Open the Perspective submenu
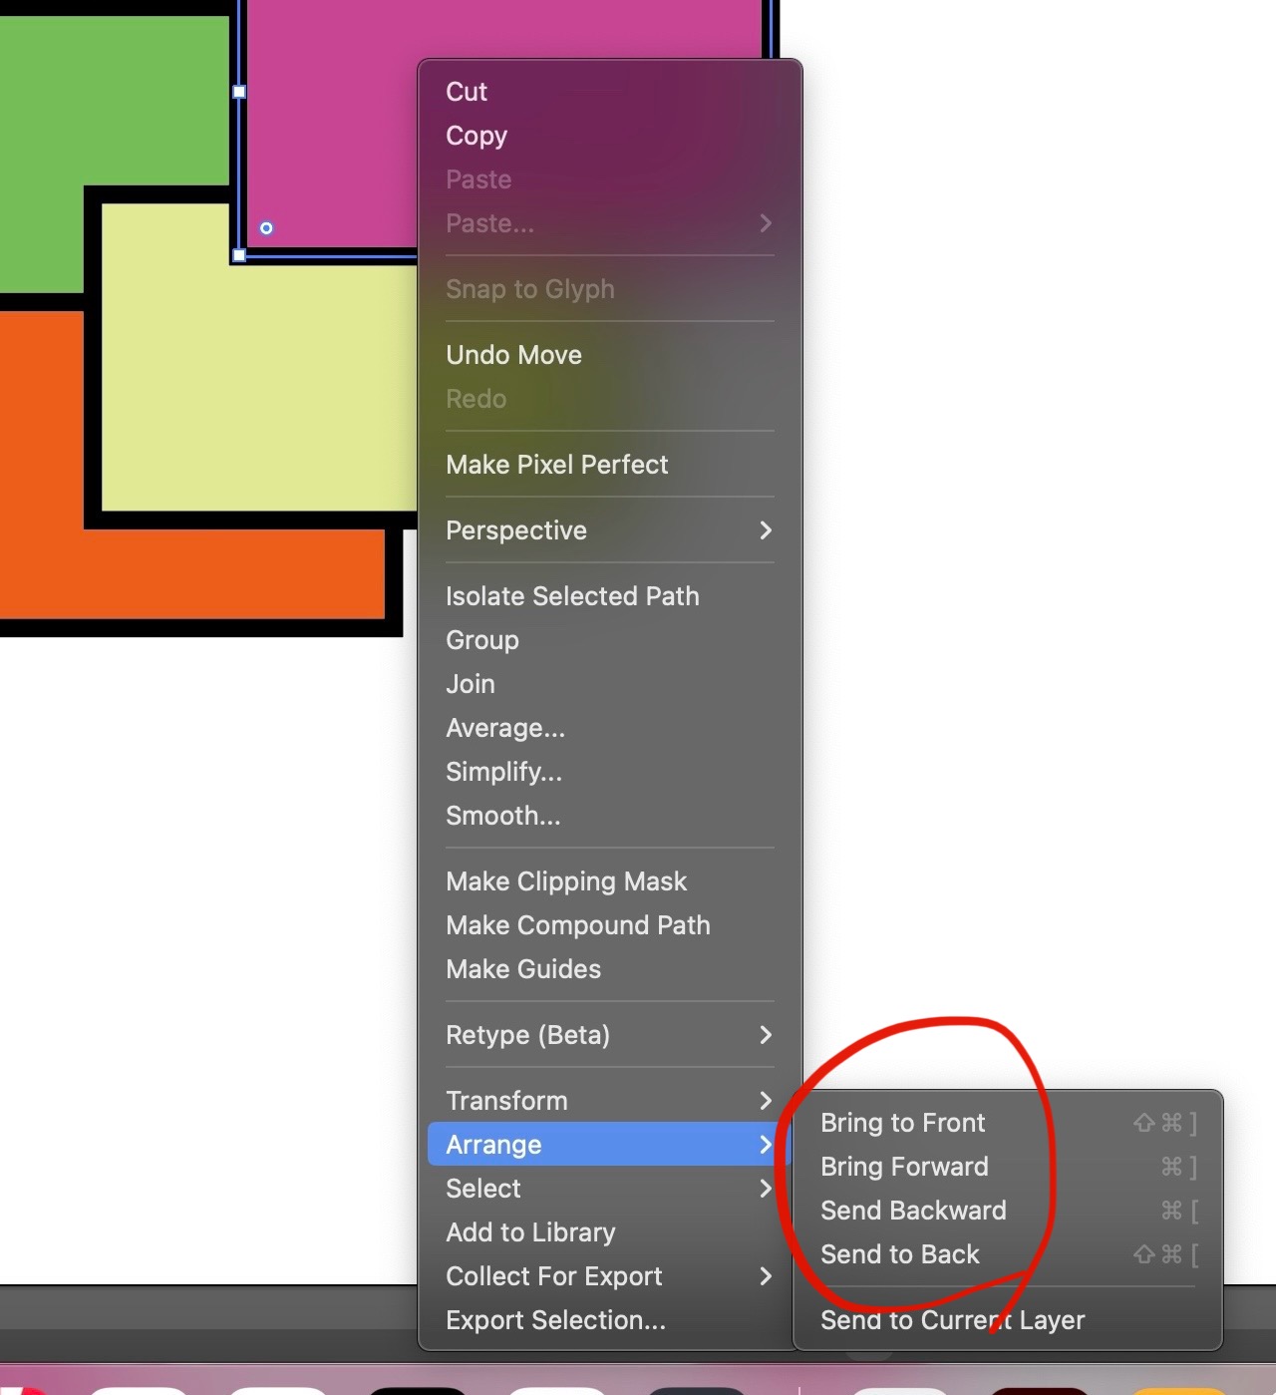Viewport: 1276px width, 1395px height. pos(610,530)
